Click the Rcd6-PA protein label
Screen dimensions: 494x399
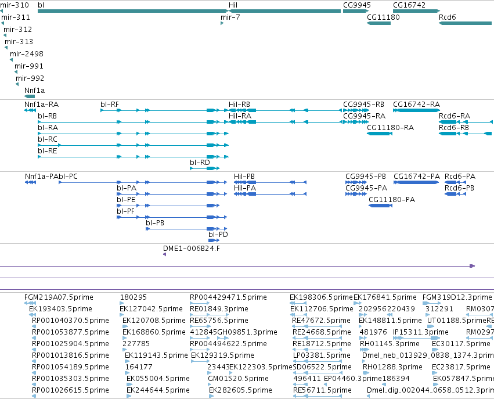[460, 177]
